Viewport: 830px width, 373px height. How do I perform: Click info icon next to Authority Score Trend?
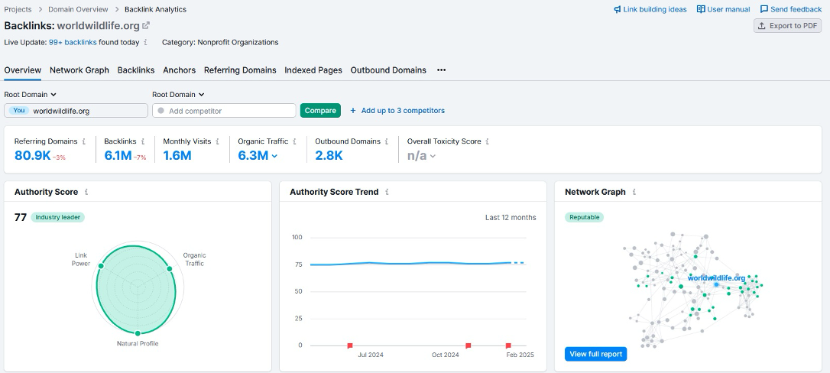pos(387,192)
